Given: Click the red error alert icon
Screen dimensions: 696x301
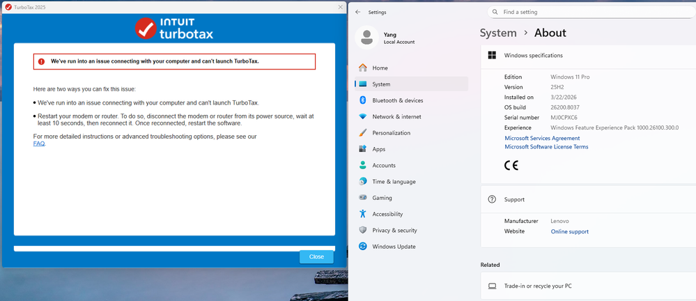Looking at the screenshot, I should pos(41,62).
